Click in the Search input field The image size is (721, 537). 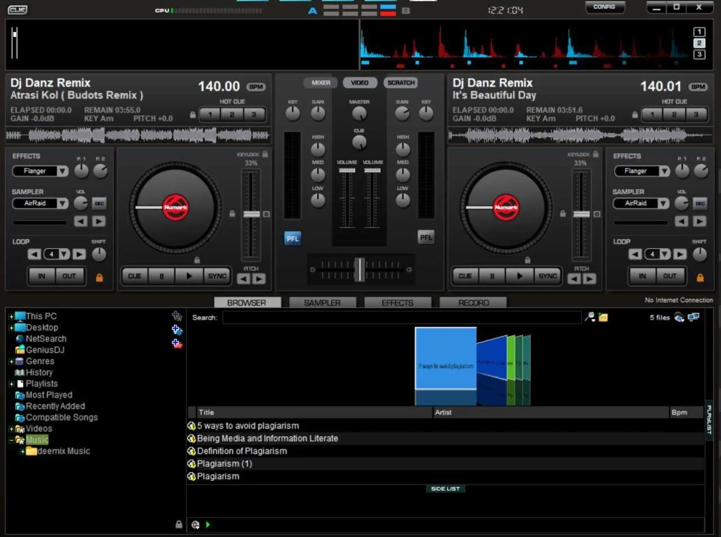[x=402, y=317]
